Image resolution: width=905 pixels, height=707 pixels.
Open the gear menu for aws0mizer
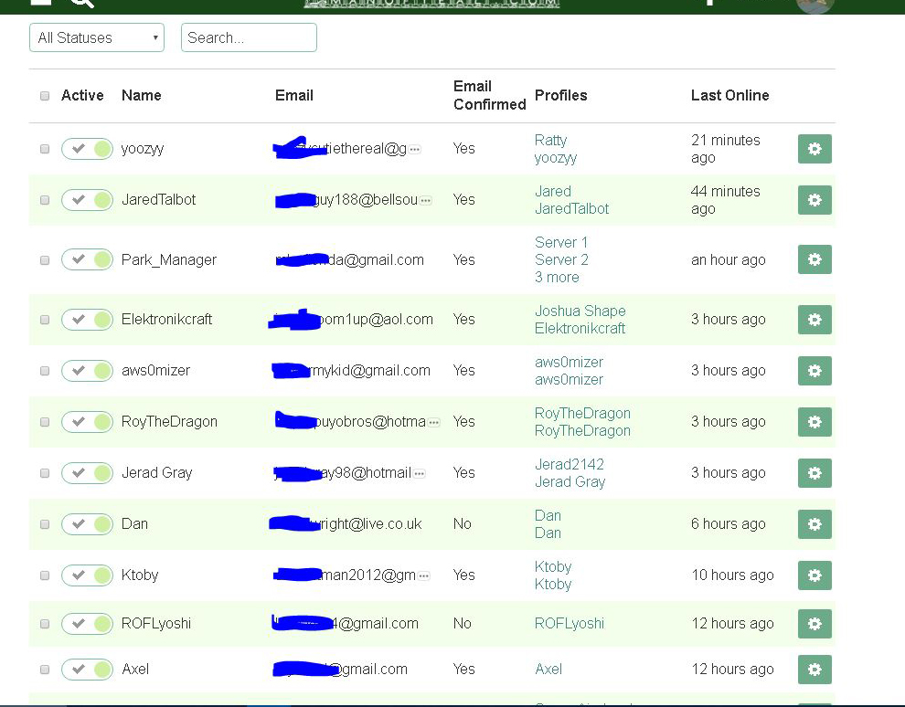pyautogui.click(x=814, y=371)
